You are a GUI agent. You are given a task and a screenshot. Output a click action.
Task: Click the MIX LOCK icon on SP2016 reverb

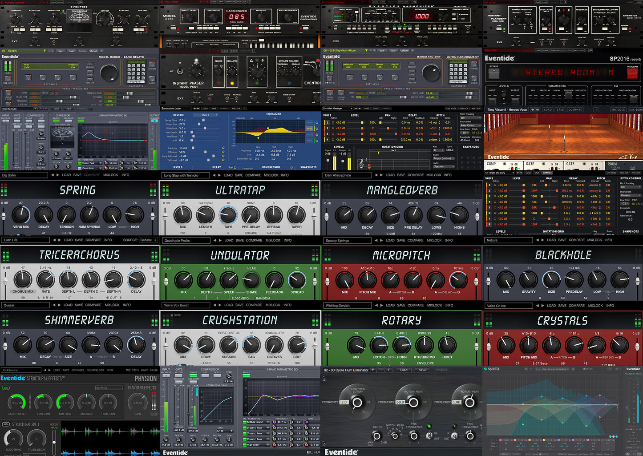coord(618,109)
